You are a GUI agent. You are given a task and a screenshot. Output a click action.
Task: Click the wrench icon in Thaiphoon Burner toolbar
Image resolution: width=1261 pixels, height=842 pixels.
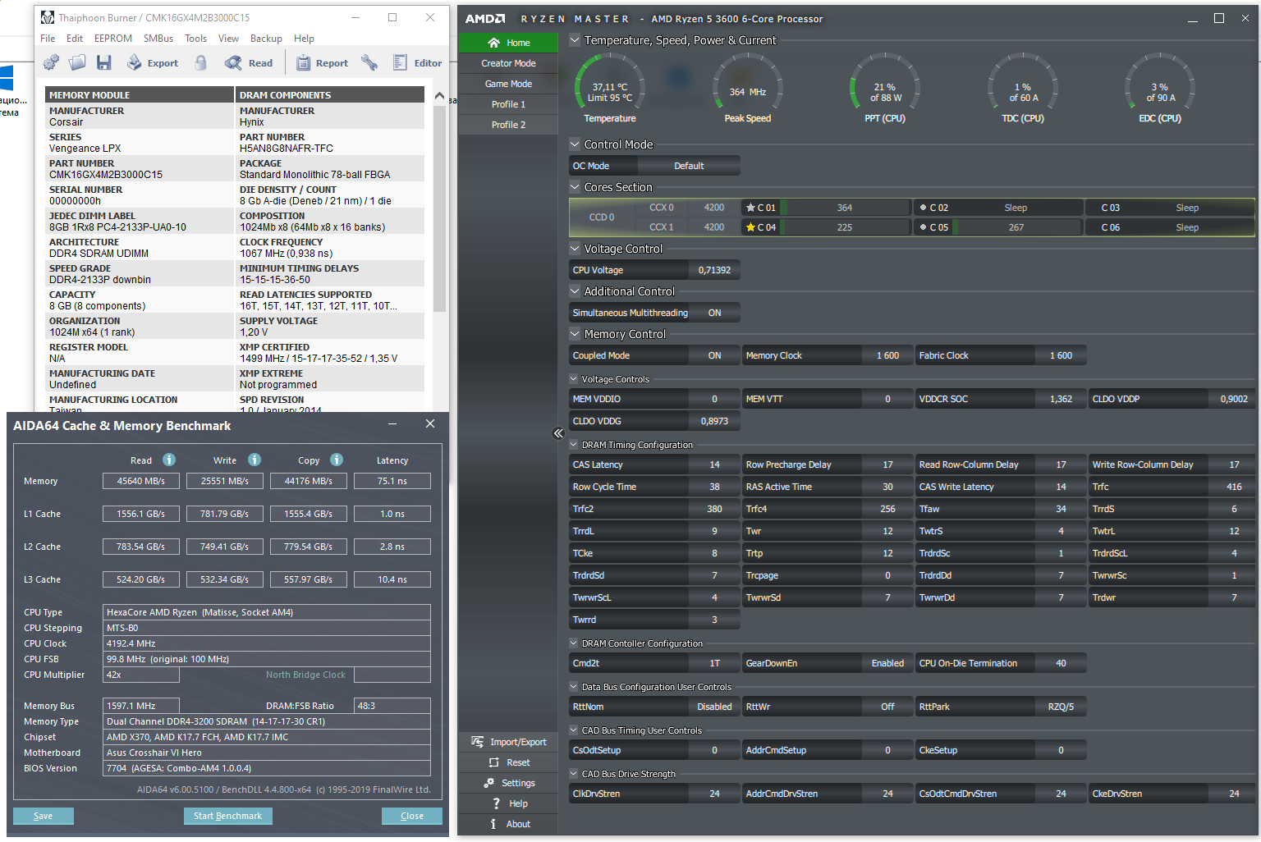point(369,62)
